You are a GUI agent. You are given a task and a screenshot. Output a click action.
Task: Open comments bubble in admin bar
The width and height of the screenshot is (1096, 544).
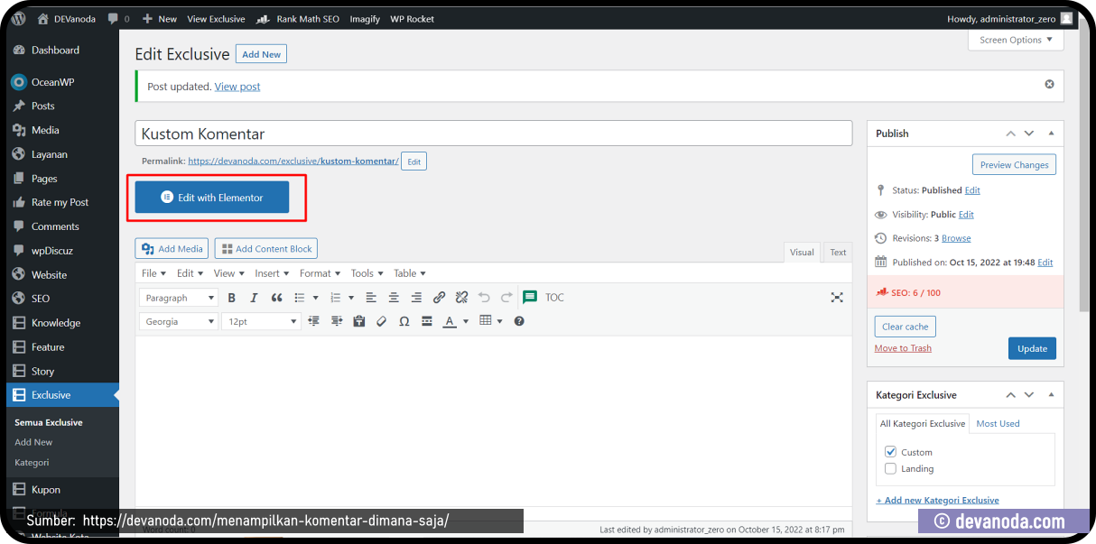[118, 18]
